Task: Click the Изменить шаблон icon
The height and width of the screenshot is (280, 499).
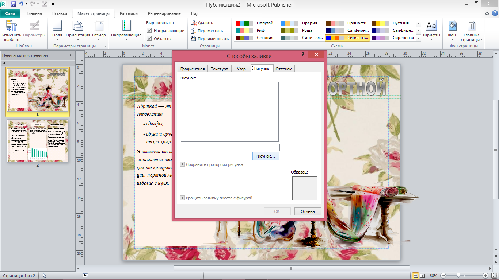Action: tap(12, 26)
